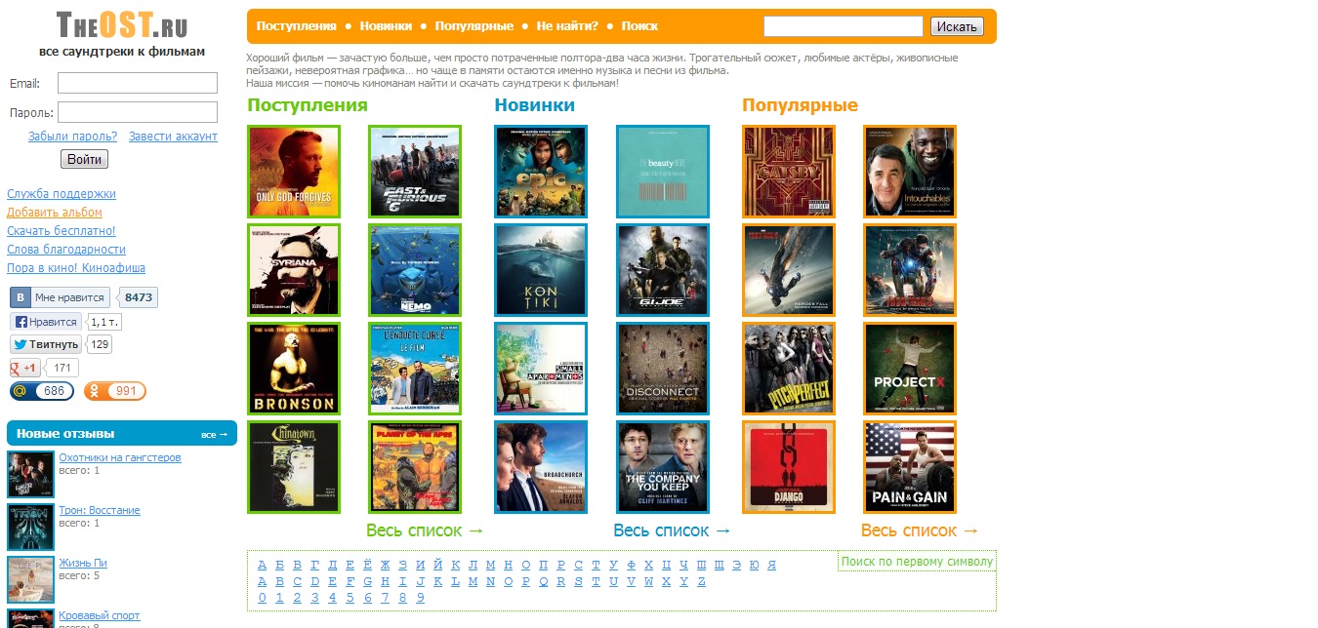Open 'Поиск' in the orange navigation bar
Image resolution: width=1318 pixels, height=628 pixels.
coord(639,26)
